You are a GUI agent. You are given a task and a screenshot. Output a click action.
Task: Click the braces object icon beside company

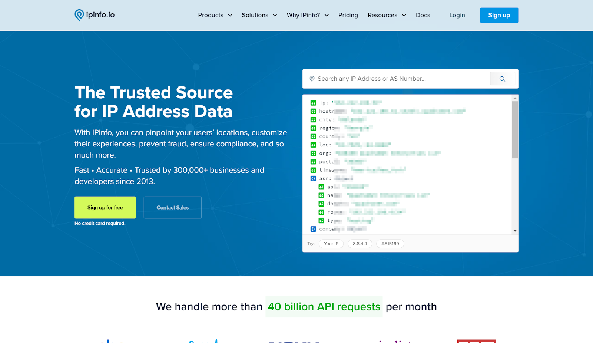(x=313, y=229)
